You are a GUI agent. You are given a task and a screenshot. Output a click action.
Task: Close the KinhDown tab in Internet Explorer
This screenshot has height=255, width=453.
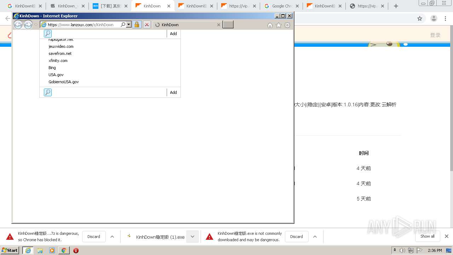pos(218,25)
